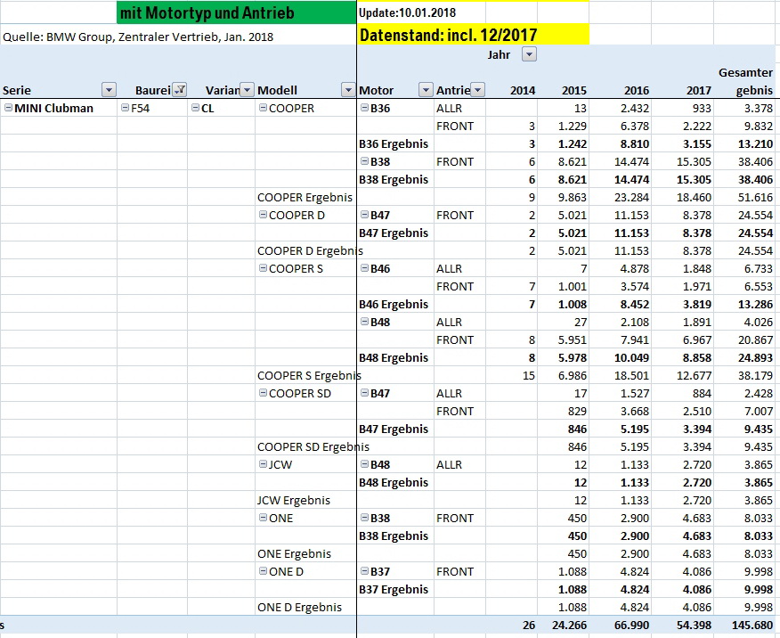This screenshot has width=780, height=638.
Task: Select the B38 Ergebnis total 38.406
Action: coord(755,179)
